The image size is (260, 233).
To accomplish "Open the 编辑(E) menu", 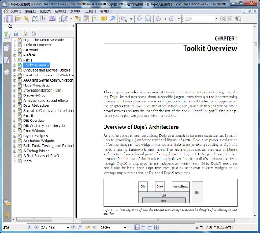I will [x=30, y=11].
